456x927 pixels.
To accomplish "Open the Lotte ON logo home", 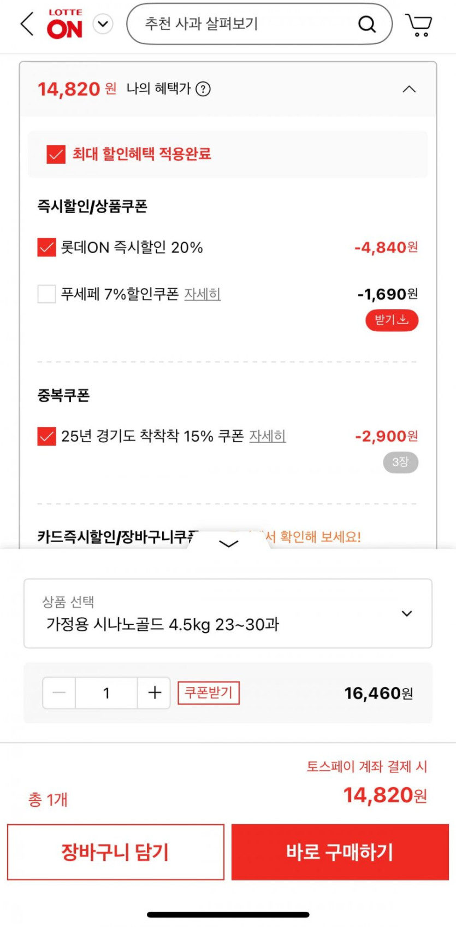I will click(65, 25).
